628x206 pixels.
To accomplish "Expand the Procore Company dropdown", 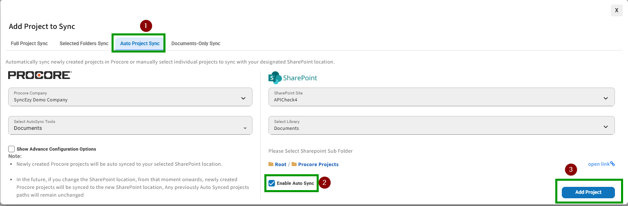I will (x=130, y=97).
